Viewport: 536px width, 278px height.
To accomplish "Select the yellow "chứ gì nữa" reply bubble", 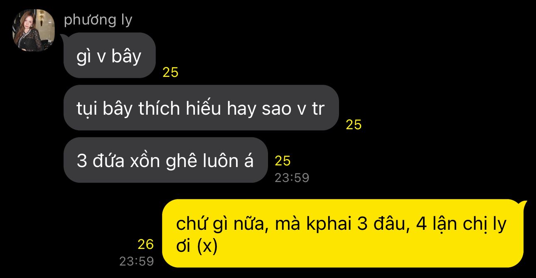I will coord(343,234).
